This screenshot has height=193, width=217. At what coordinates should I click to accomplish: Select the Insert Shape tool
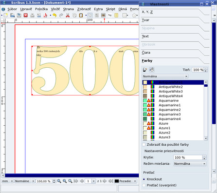[x=125, y=16]
